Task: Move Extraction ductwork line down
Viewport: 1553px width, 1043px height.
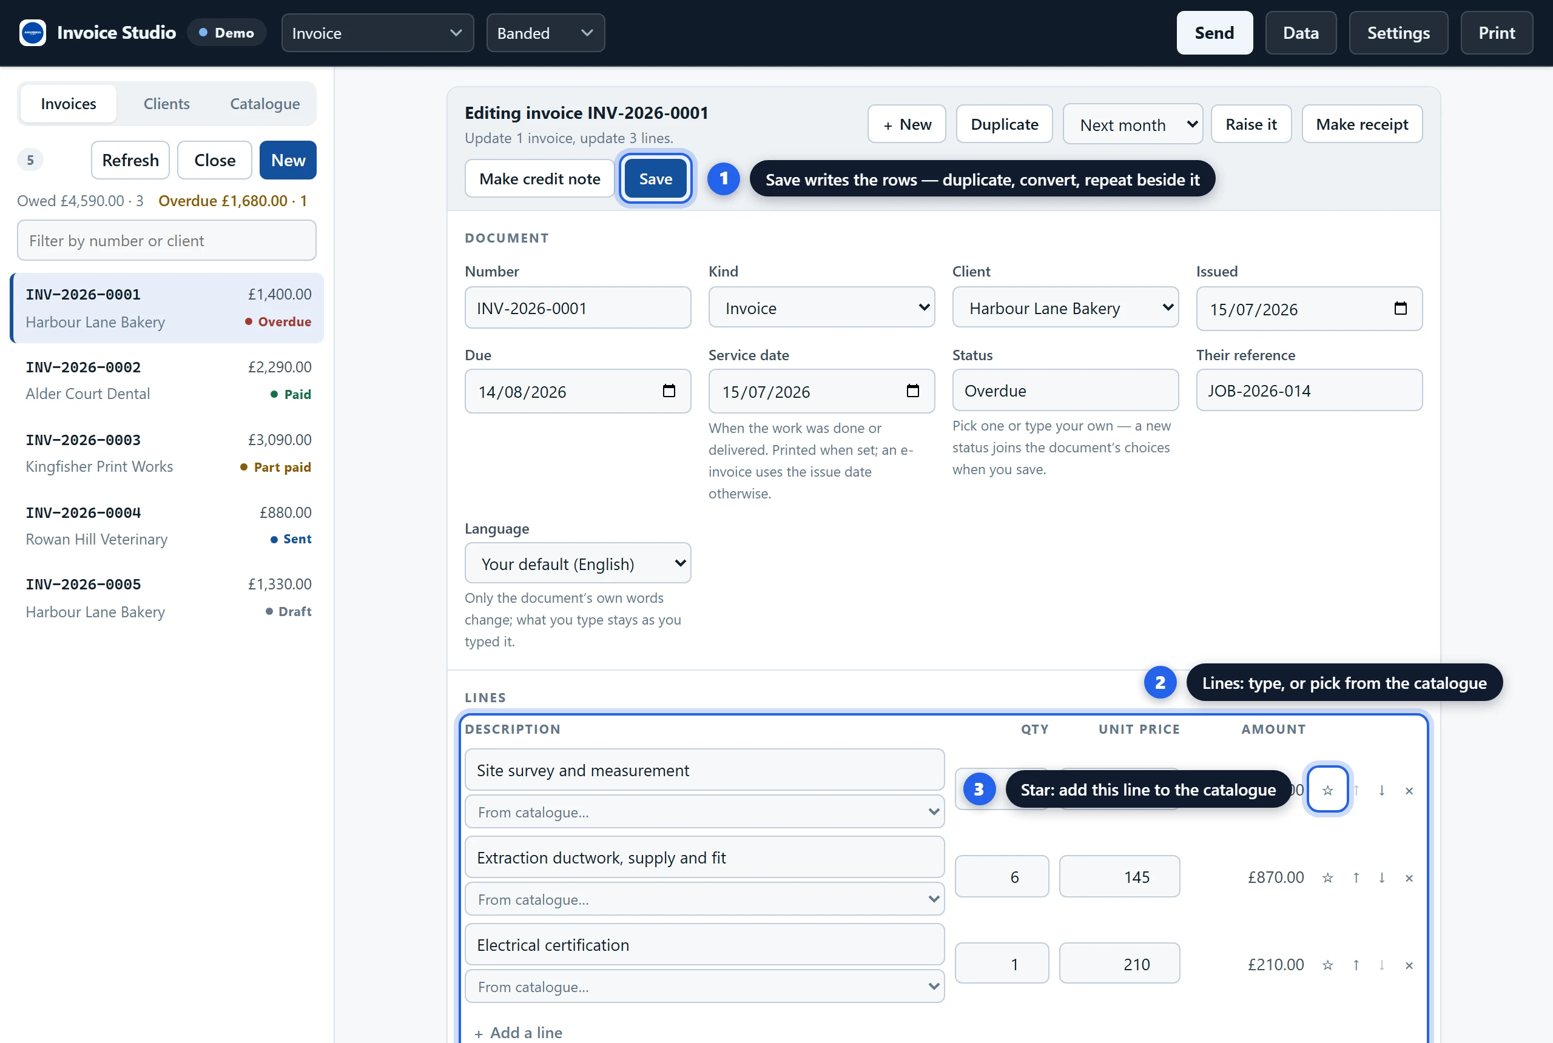Action: click(1381, 877)
